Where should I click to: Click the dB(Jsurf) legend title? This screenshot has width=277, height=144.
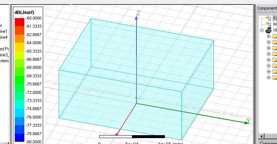click(x=24, y=13)
